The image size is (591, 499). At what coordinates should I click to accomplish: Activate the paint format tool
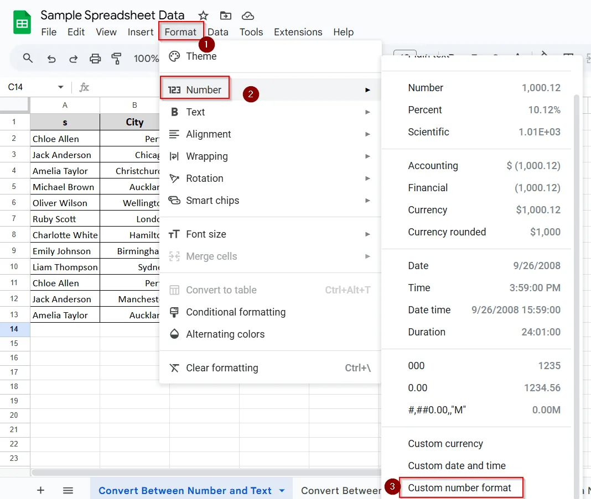pyautogui.click(x=116, y=59)
